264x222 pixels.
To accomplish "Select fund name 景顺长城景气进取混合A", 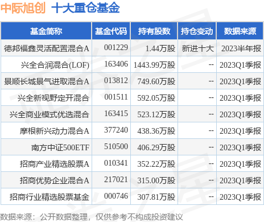I will (47, 81).
